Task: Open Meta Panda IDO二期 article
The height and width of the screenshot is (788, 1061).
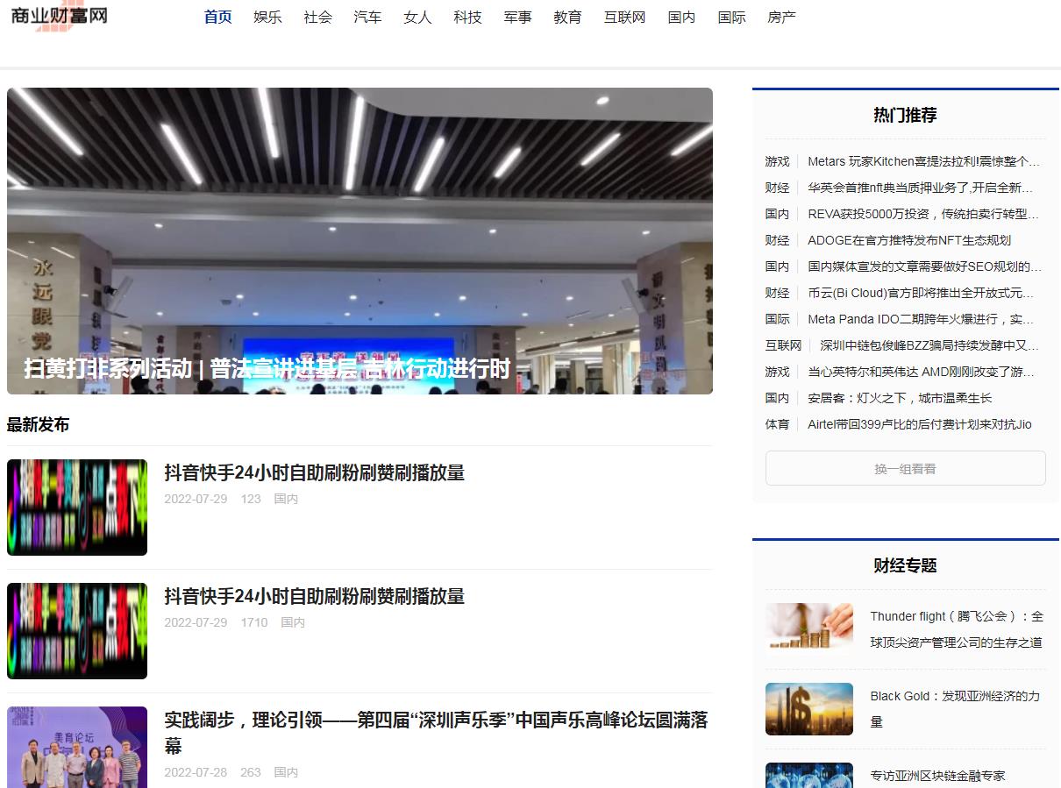Action: click(x=922, y=319)
